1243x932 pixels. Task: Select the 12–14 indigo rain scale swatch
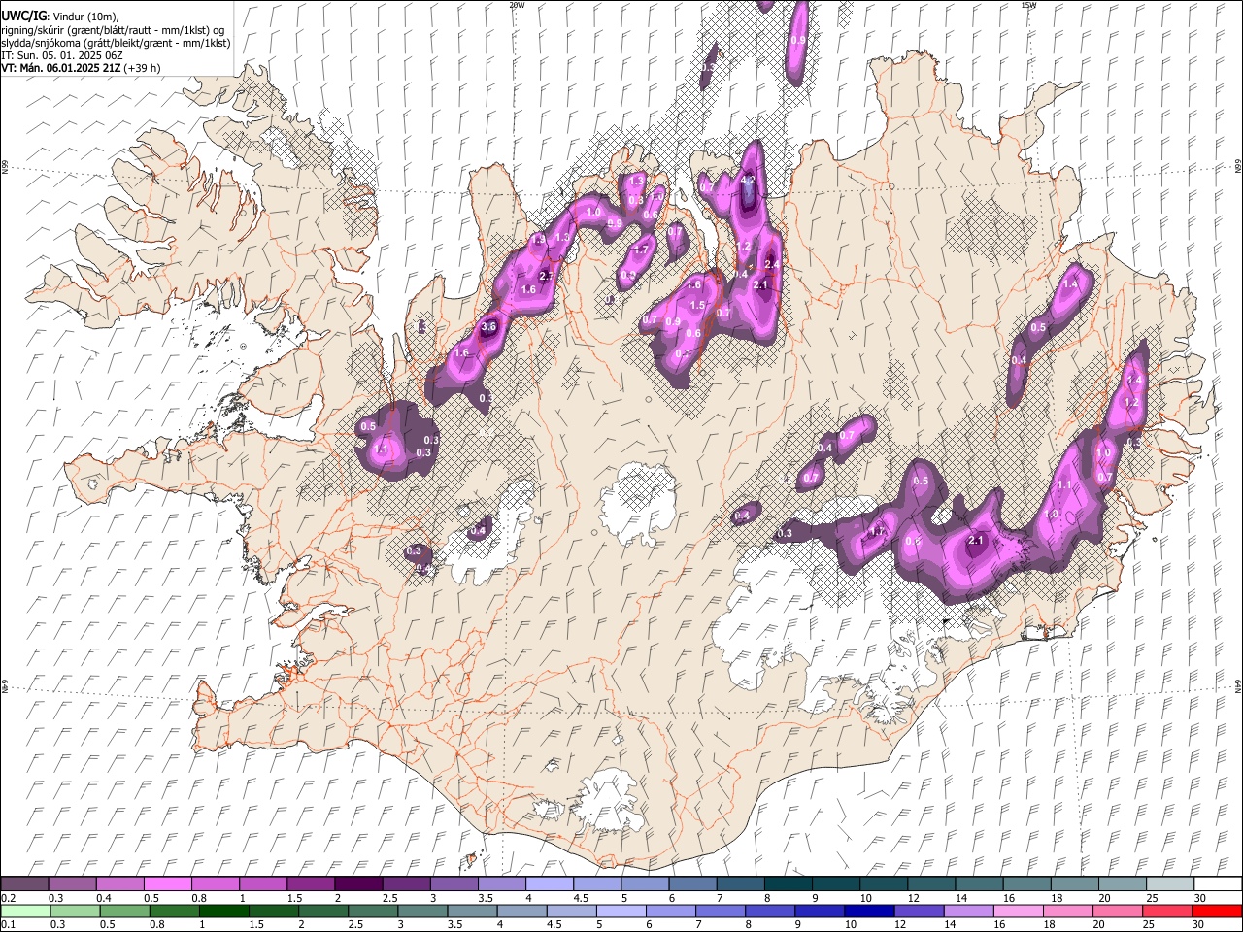pyautogui.click(x=919, y=911)
